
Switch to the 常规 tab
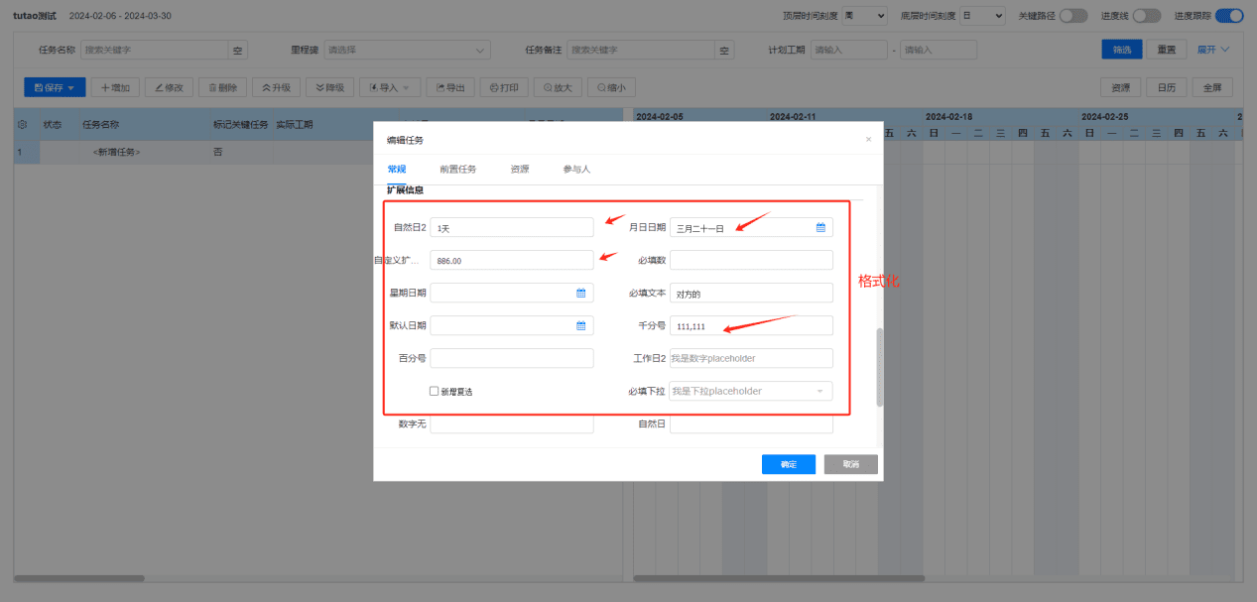tap(397, 169)
